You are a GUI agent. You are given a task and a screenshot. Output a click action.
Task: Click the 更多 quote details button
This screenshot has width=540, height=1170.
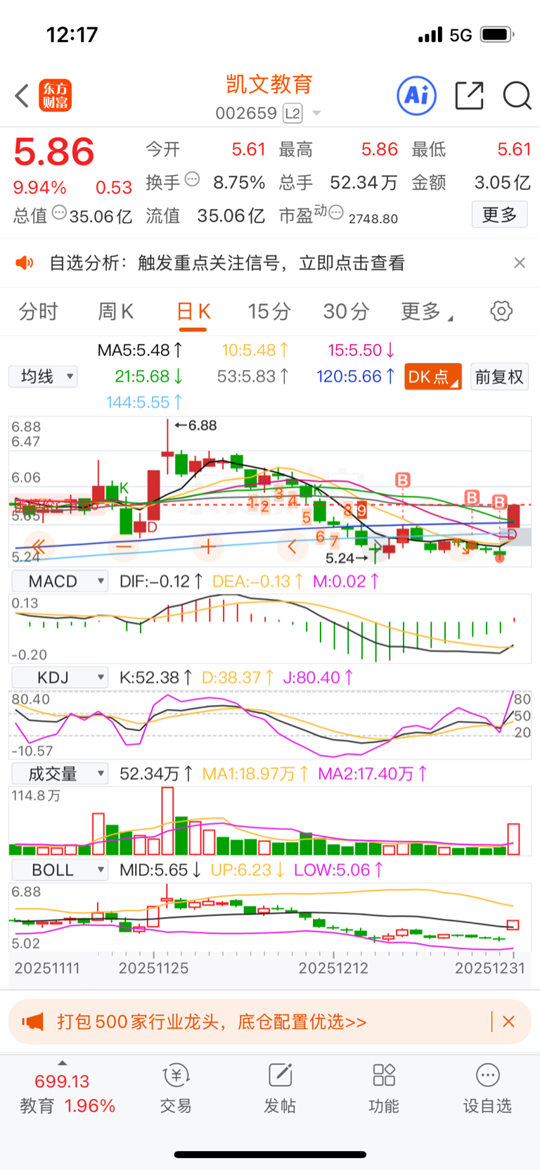tap(499, 215)
